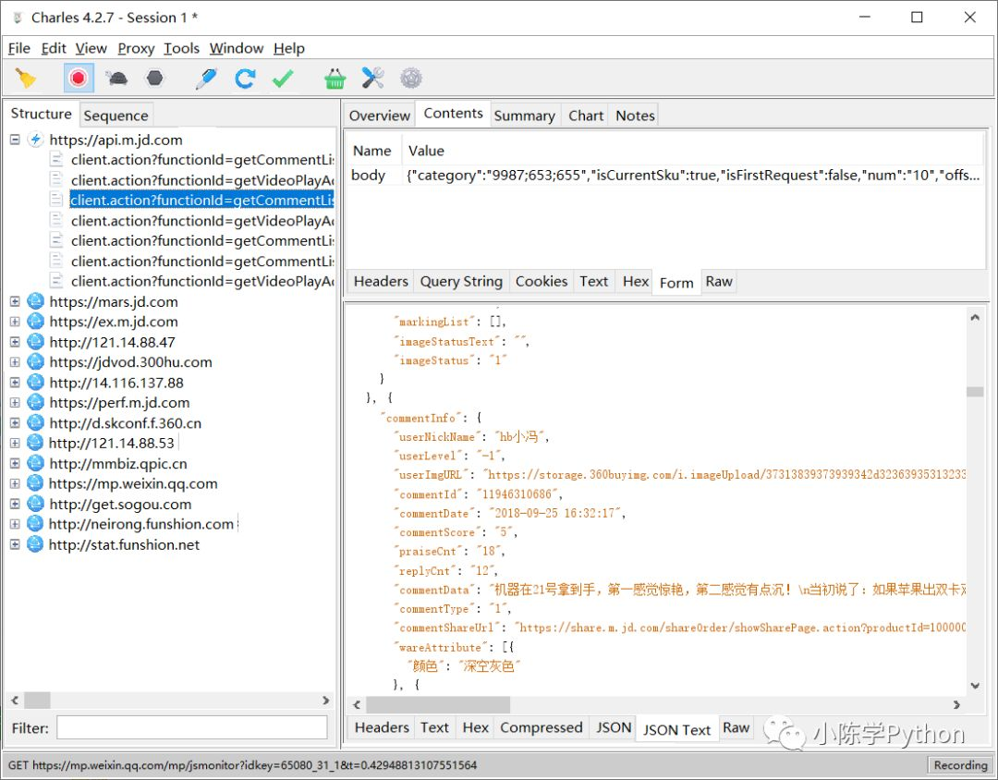This screenshot has height=780, width=998.
Task: Click the response pane vertical scrollbar thumb
Action: 975,392
